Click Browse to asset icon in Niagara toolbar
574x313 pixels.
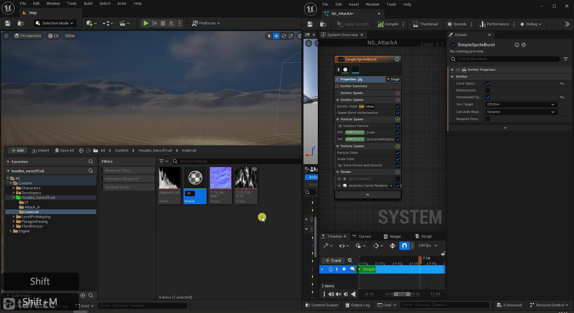pyautogui.click(x=323, y=24)
